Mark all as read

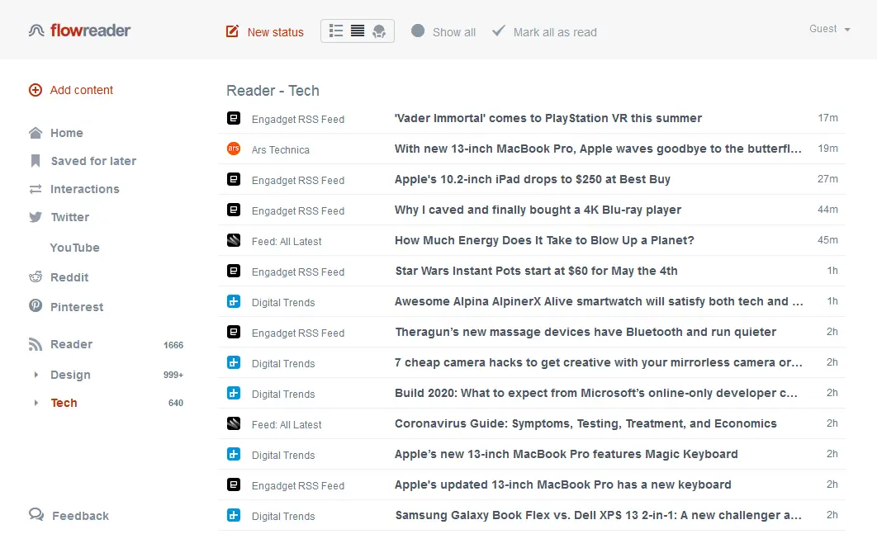point(544,32)
